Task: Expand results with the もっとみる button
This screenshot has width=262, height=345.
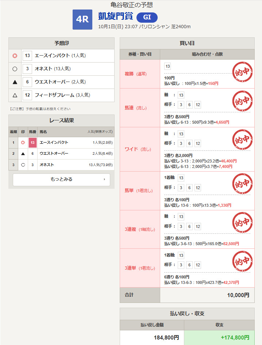Action: [61, 180]
